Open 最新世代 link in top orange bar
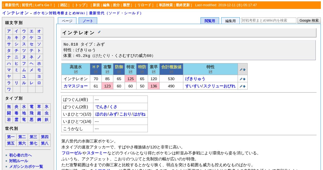 (x=12, y=5)
